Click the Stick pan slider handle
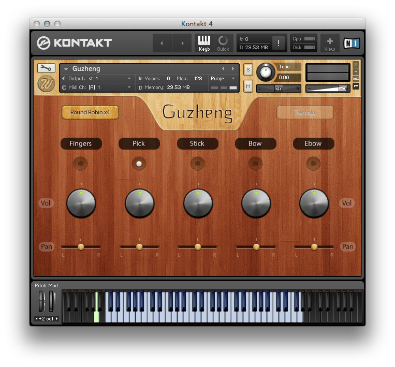 pos(198,247)
